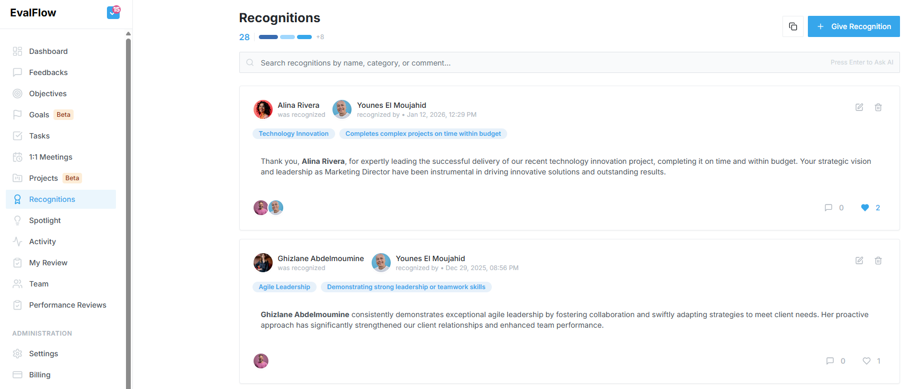Open the Spotlight menu item
909x389 pixels.
pos(45,220)
